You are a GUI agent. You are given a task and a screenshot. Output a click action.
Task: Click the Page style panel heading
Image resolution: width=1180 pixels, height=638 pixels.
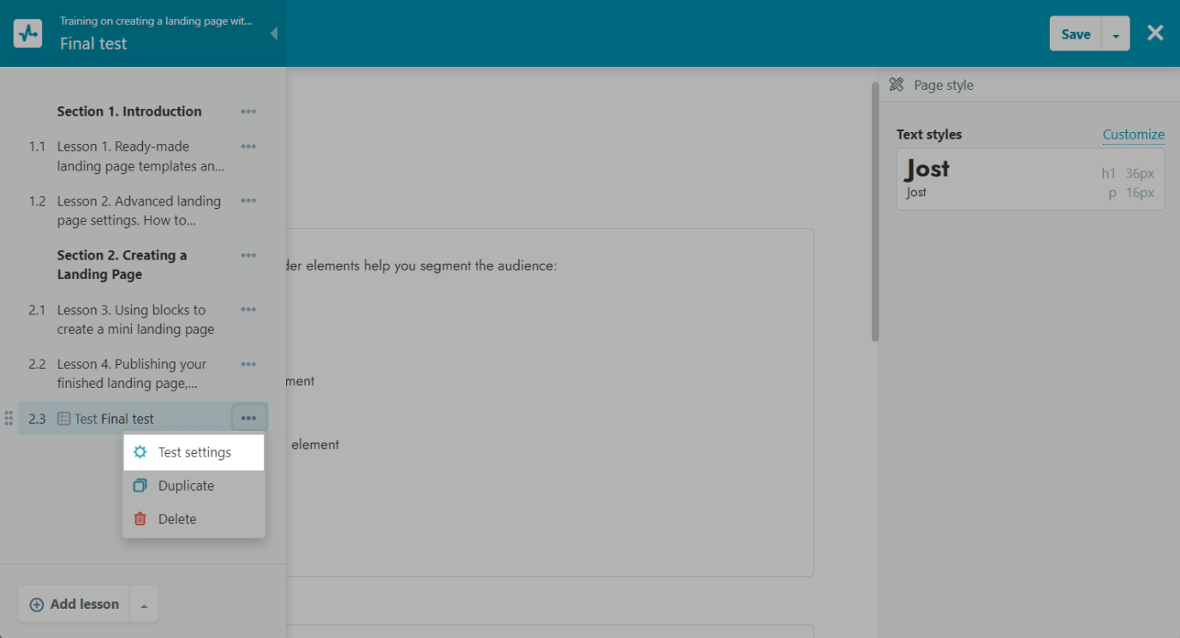944,85
